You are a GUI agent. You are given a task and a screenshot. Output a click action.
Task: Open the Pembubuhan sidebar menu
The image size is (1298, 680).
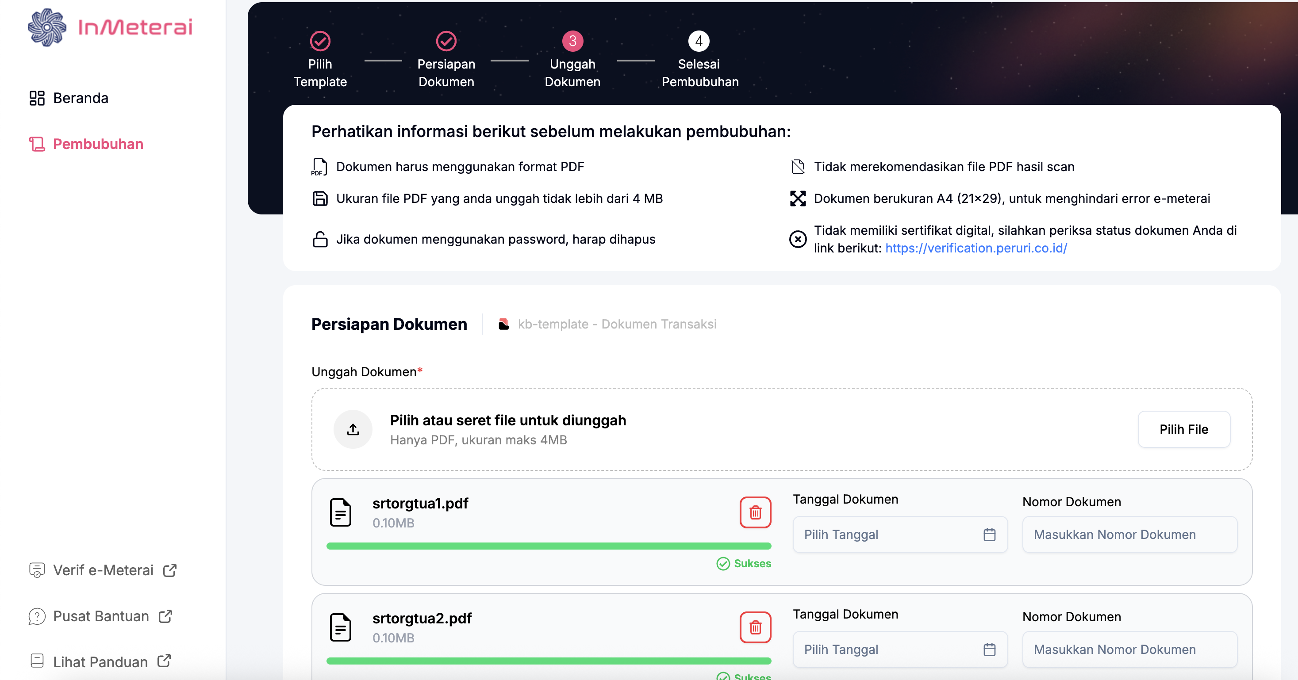click(98, 144)
